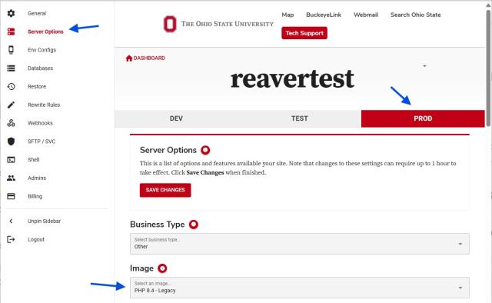Viewport: 492px width, 303px height.
Task: Click the Databases stack icon
Action: [11, 68]
